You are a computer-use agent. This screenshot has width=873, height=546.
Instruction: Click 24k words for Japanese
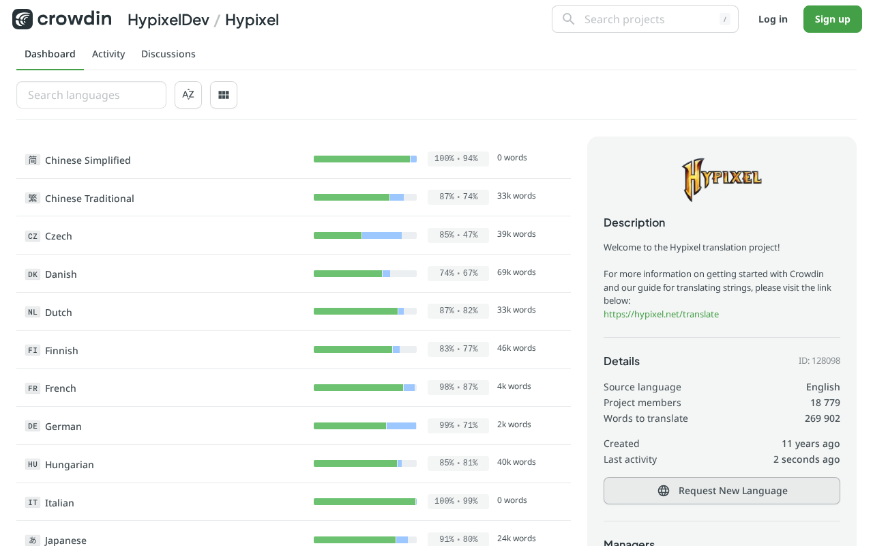(516, 538)
